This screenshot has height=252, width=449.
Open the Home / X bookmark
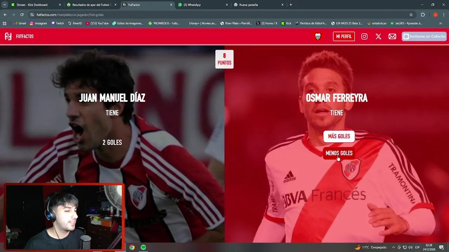pyautogui.click(x=267, y=23)
